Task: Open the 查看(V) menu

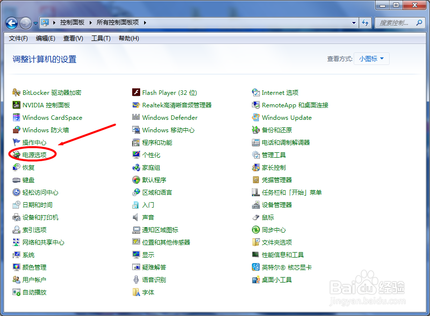Action: click(x=73, y=38)
